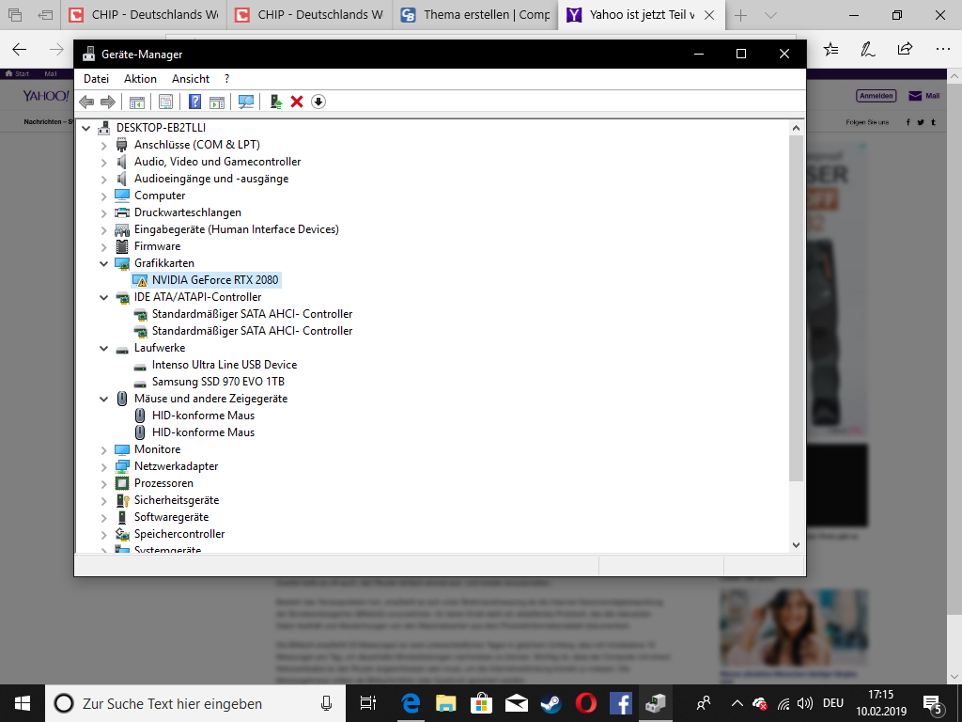Open new tab in Edge browser
Viewport: 962px width, 722px height.
(740, 15)
